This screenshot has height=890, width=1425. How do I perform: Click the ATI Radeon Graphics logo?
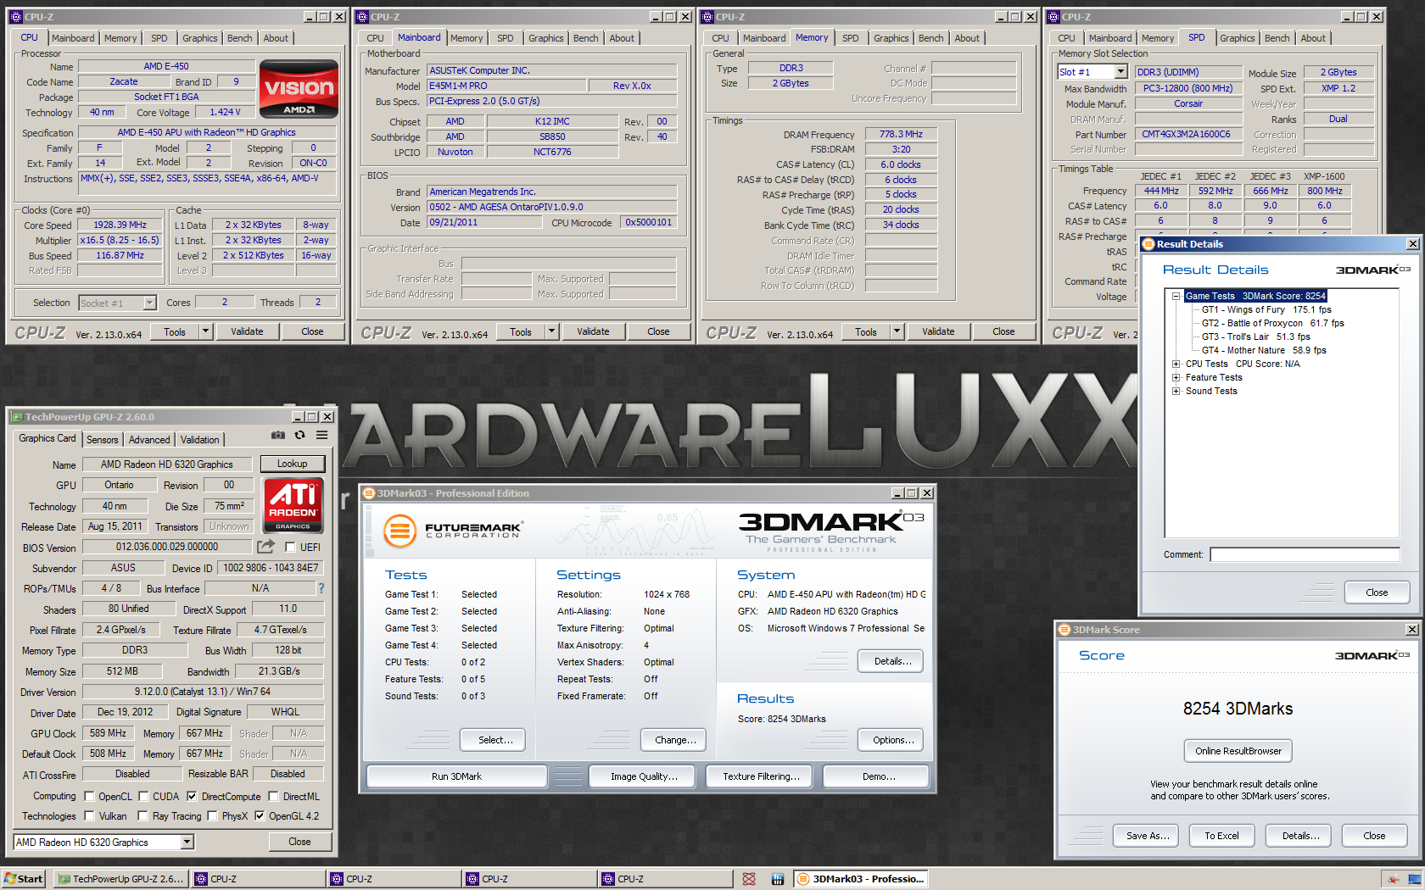coord(293,504)
